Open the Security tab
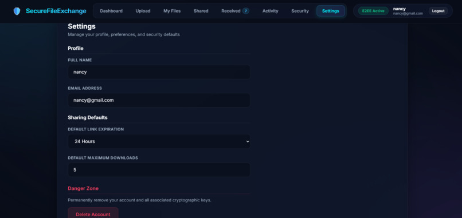The image size is (462, 218). pyautogui.click(x=300, y=11)
